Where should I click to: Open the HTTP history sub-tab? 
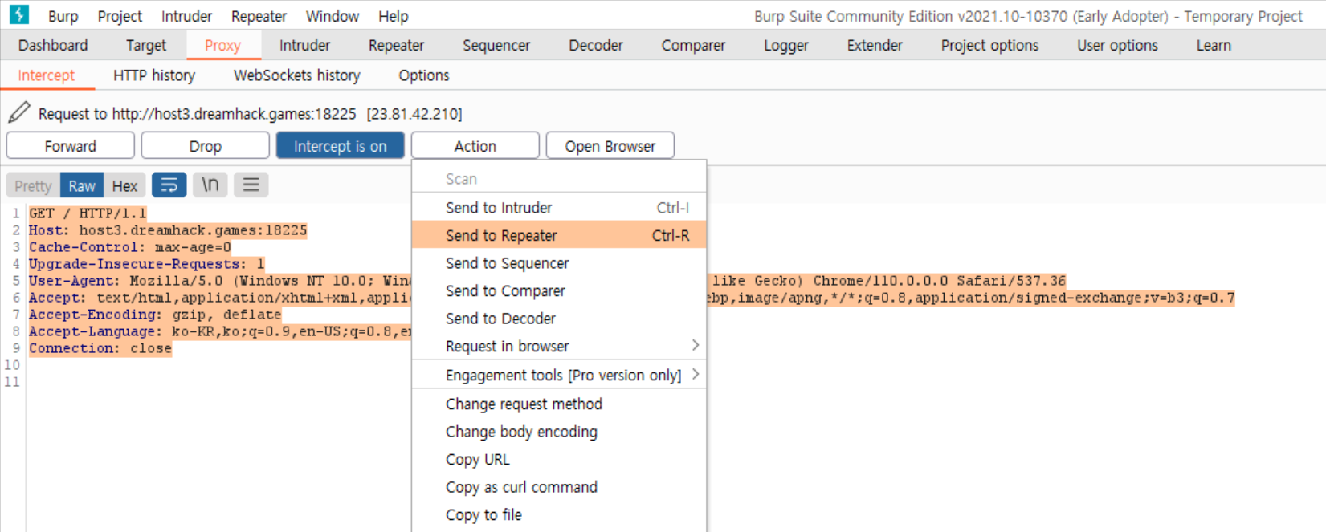coord(154,75)
